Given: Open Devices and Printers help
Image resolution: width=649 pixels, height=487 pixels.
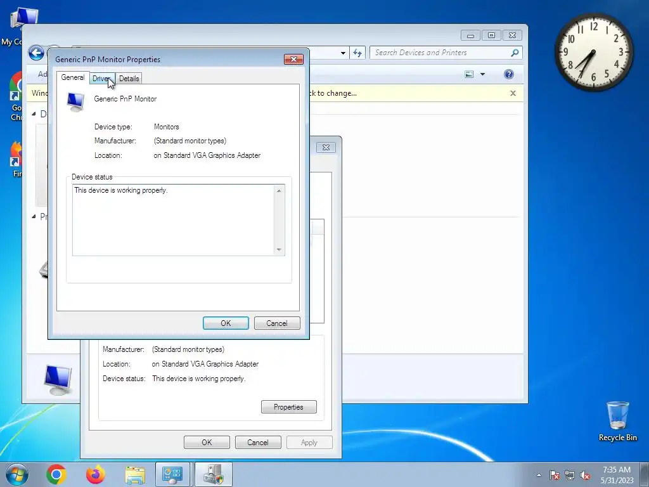Looking at the screenshot, I should (509, 74).
